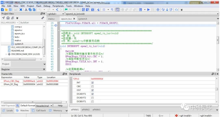Screen dimensions: 220x117
Task: Open the Flash menu
Action: point(38,6)
